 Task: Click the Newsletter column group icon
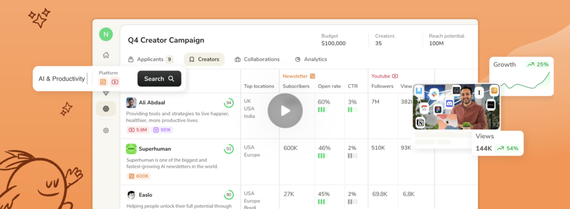pyautogui.click(x=312, y=76)
